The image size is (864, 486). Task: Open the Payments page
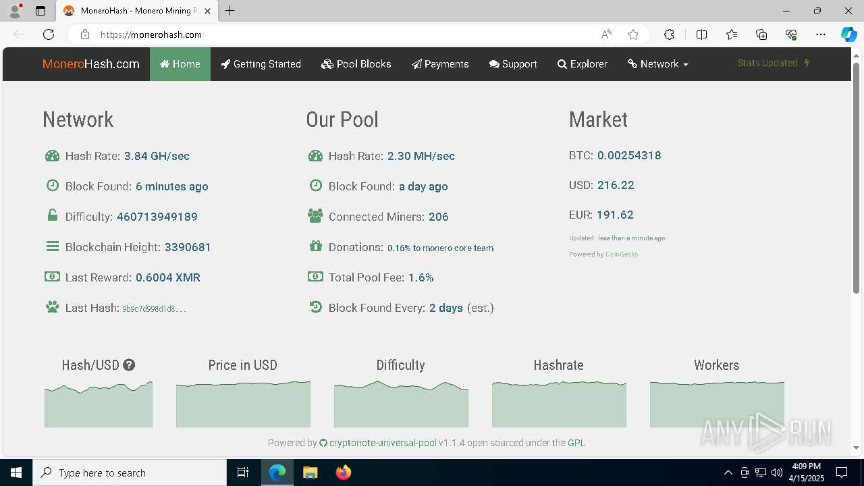[x=440, y=64]
